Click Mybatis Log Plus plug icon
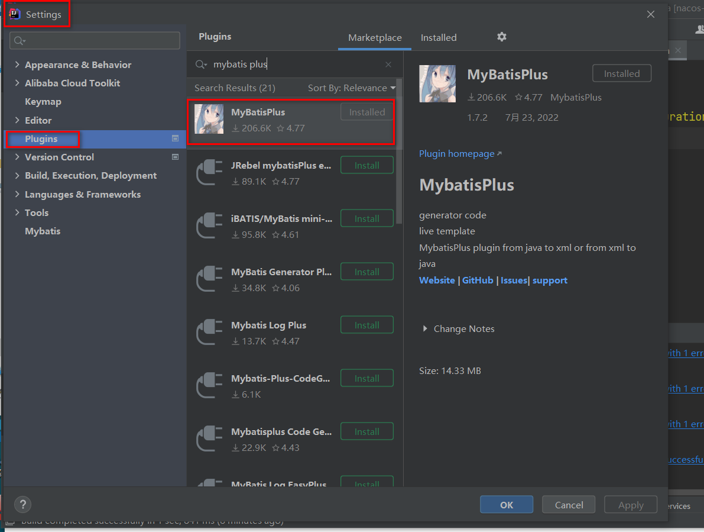Viewport: 704px width, 532px height. [x=209, y=332]
